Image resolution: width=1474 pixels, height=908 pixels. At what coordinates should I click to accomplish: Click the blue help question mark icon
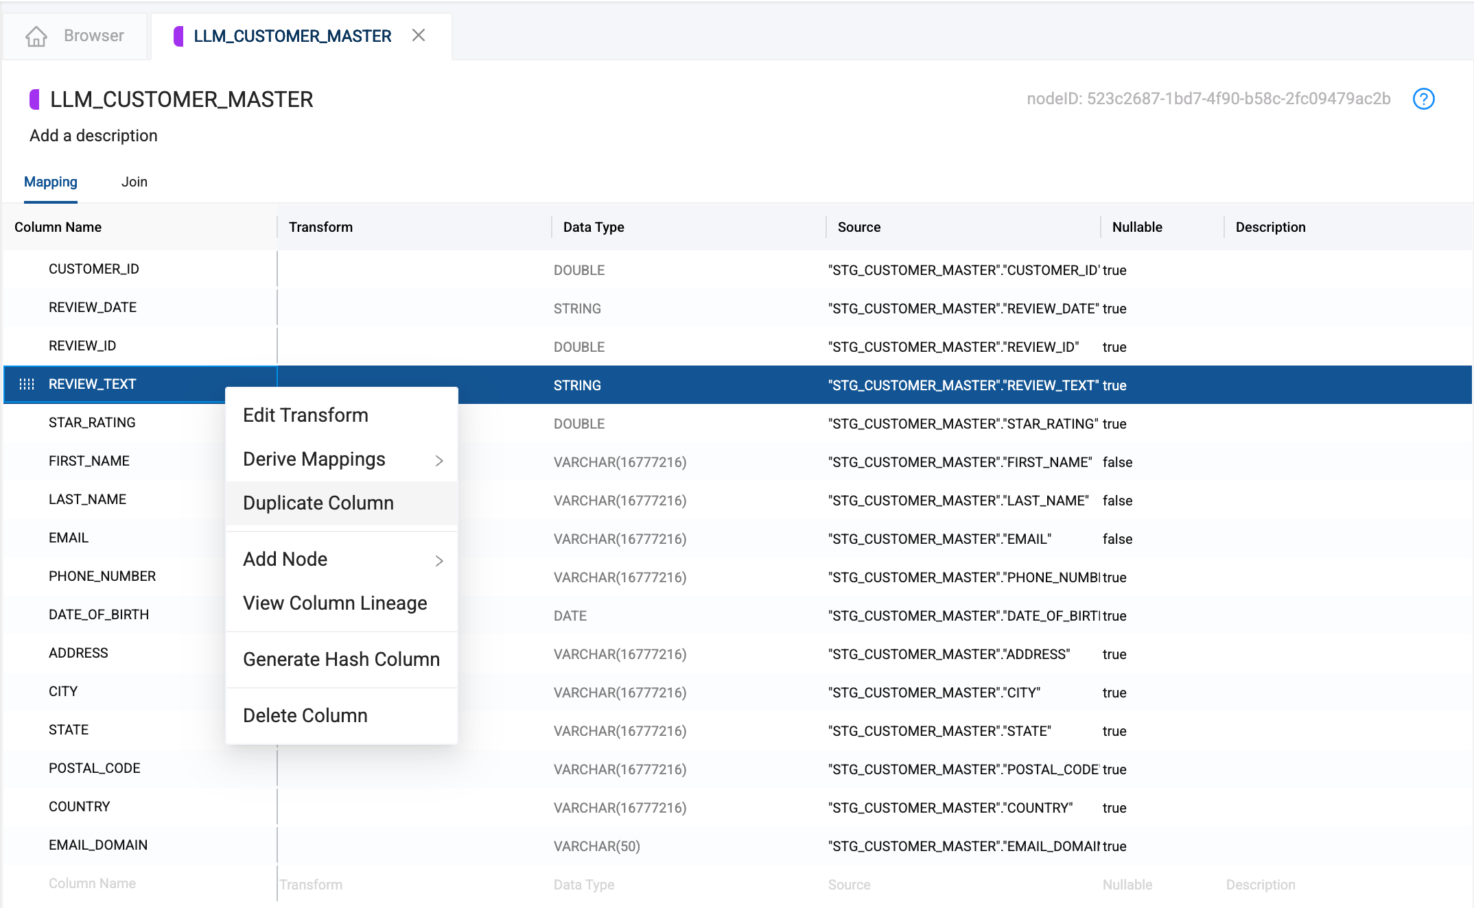1423,99
